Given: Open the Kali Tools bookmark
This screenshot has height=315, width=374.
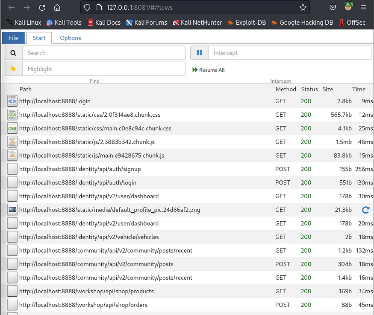Looking at the screenshot, I should (64, 23).
